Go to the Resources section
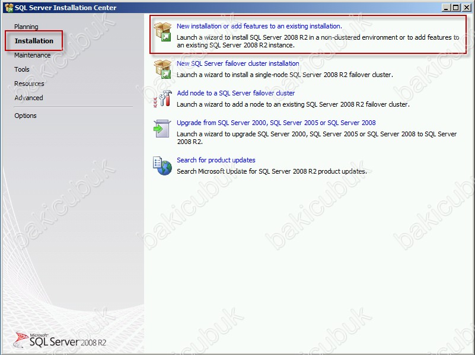The height and width of the screenshot is (355, 475). pos(29,84)
